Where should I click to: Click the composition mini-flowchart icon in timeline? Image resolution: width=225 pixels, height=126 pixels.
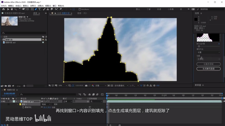80,94
